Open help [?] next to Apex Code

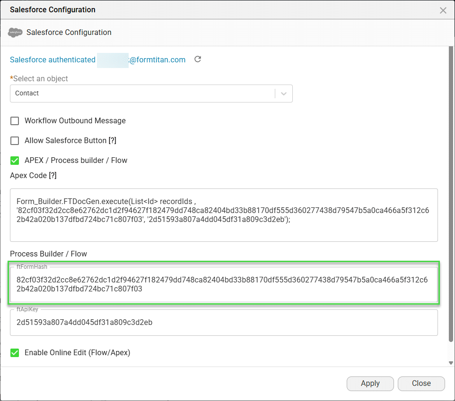click(x=52, y=176)
